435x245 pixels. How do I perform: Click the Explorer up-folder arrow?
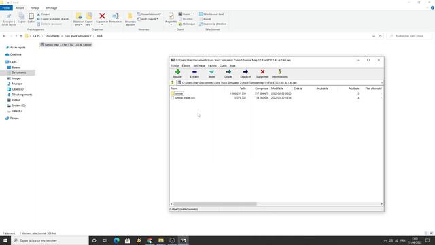click(21, 36)
